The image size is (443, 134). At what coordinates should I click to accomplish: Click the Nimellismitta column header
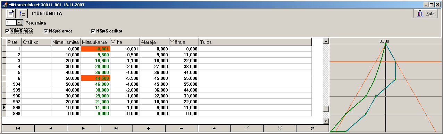tap(66, 42)
